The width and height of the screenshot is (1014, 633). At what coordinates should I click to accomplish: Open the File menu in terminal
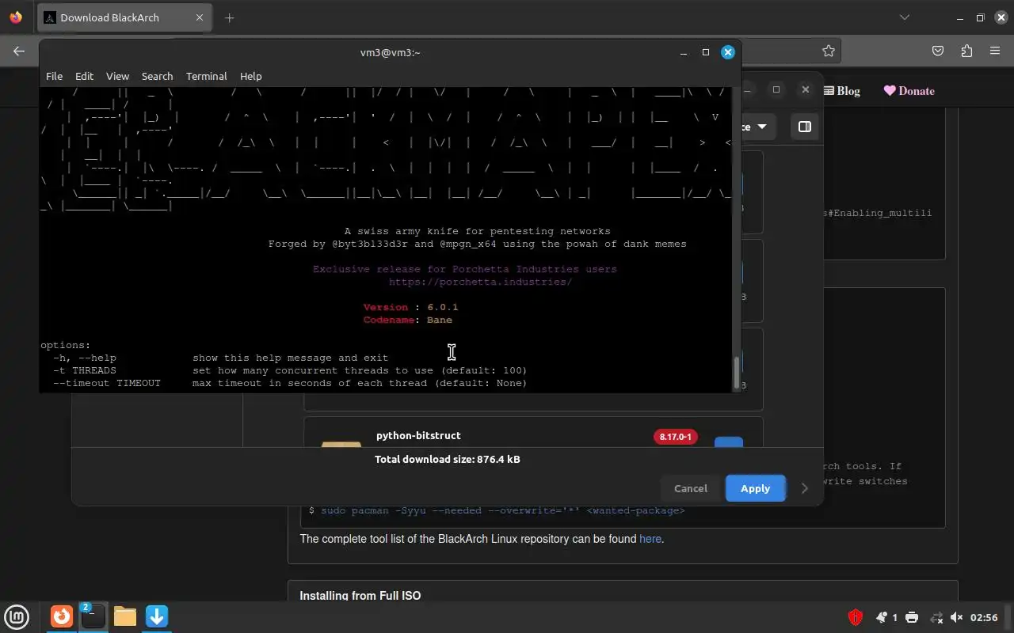tap(54, 76)
